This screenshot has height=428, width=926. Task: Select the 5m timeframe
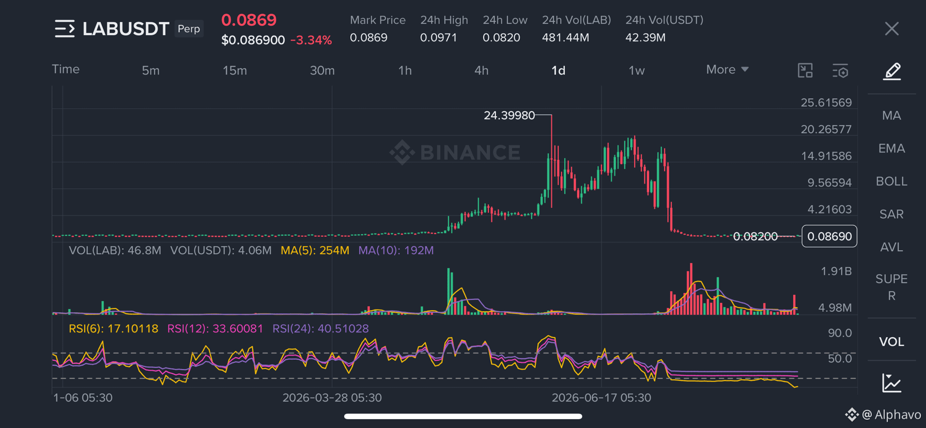click(151, 70)
